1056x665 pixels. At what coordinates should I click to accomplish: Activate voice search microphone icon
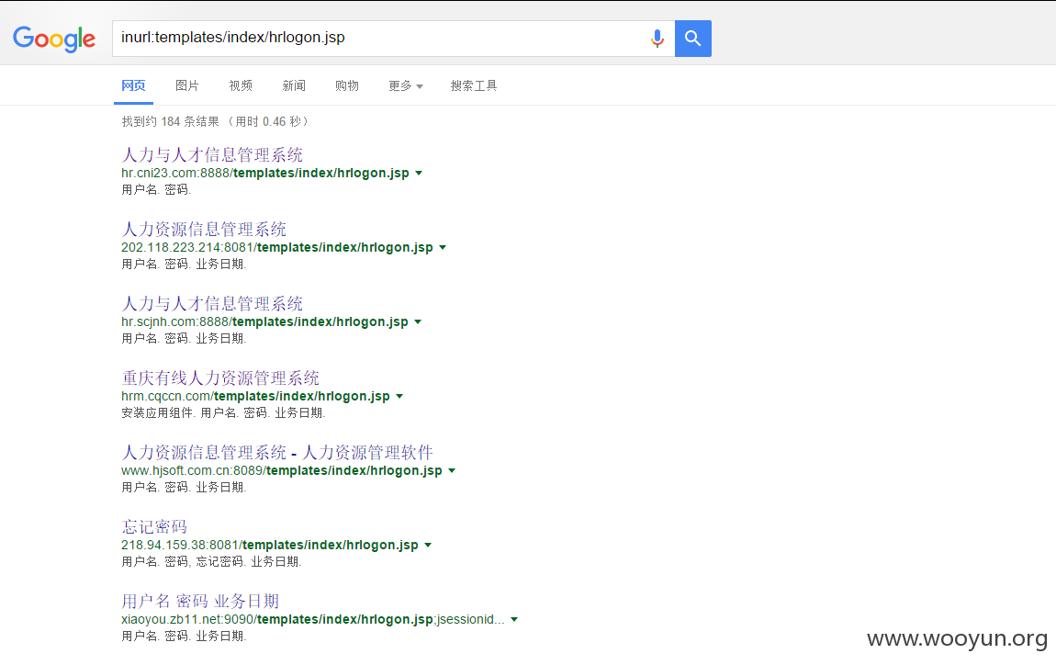657,39
